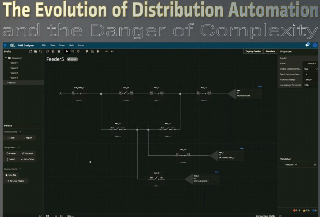This screenshot has height=217, width=320.
Task: Click the yellow warning count indicator
Action: click(306, 210)
